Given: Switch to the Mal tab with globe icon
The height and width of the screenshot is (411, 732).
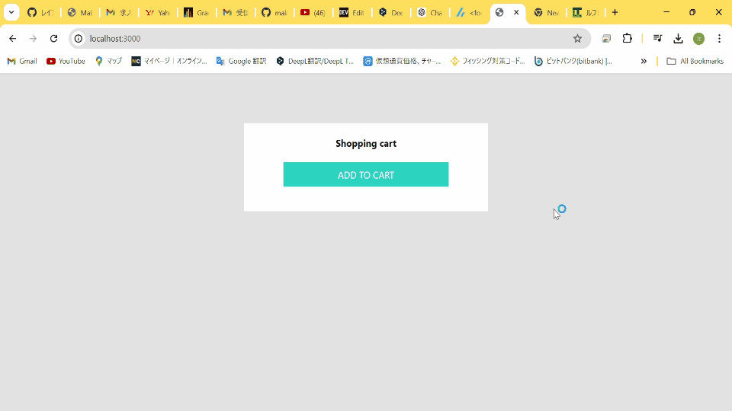Looking at the screenshot, I should [x=80, y=13].
